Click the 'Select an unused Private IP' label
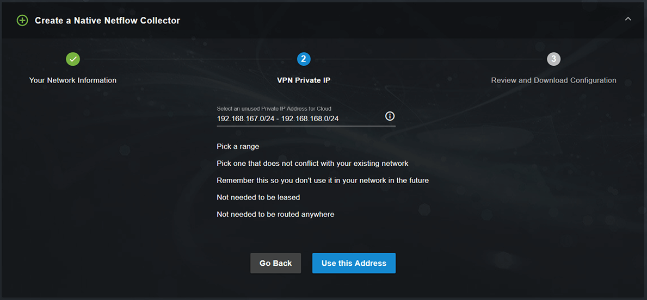 coord(274,109)
